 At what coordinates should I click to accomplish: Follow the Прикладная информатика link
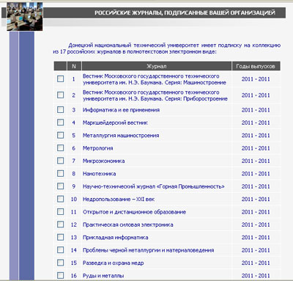115,237
